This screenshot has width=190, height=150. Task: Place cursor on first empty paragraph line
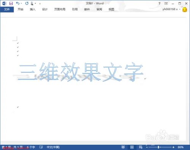pos(18,43)
